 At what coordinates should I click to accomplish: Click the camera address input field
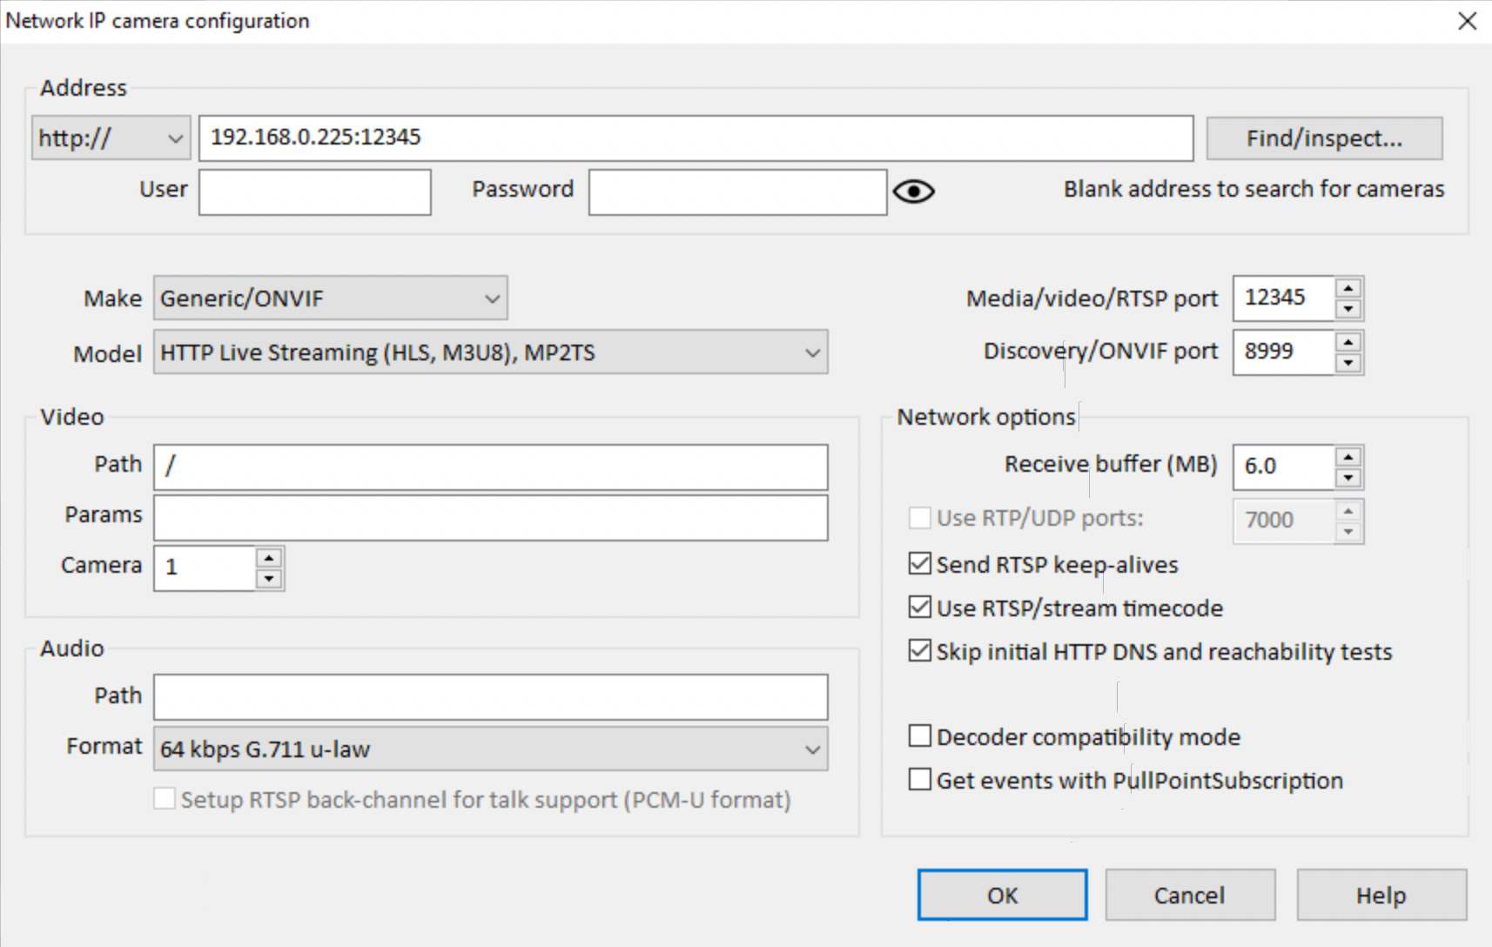click(x=696, y=138)
